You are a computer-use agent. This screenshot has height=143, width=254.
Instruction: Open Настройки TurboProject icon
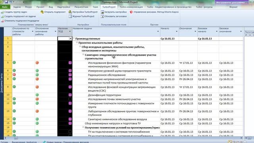click(70, 12)
